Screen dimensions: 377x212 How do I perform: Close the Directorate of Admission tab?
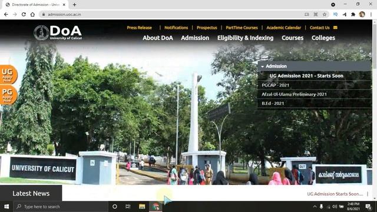pos(64,5)
